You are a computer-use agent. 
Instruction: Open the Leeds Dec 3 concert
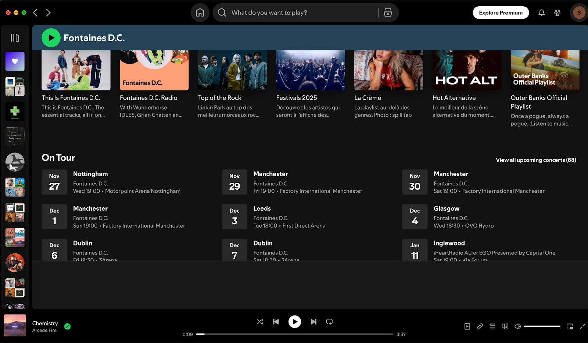307,217
